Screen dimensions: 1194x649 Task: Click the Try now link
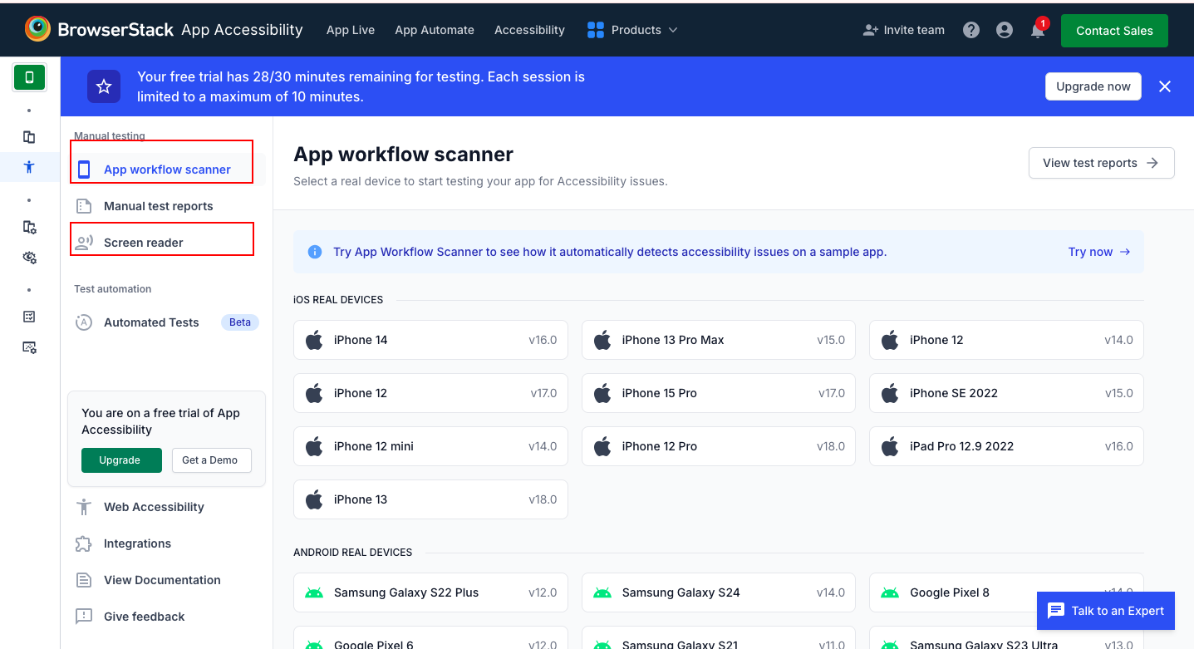(1099, 252)
